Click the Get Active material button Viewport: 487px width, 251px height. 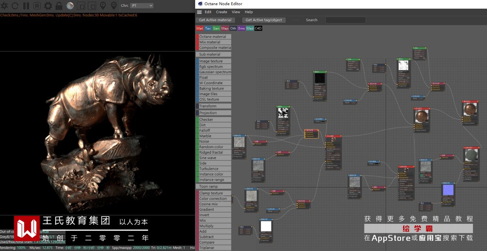(x=215, y=20)
